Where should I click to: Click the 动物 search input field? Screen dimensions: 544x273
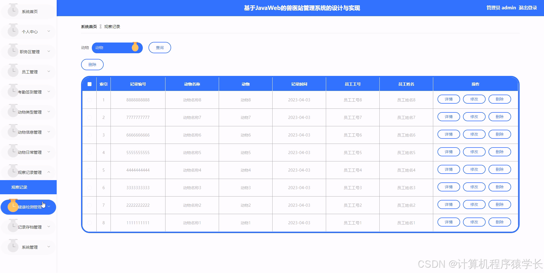click(x=113, y=48)
